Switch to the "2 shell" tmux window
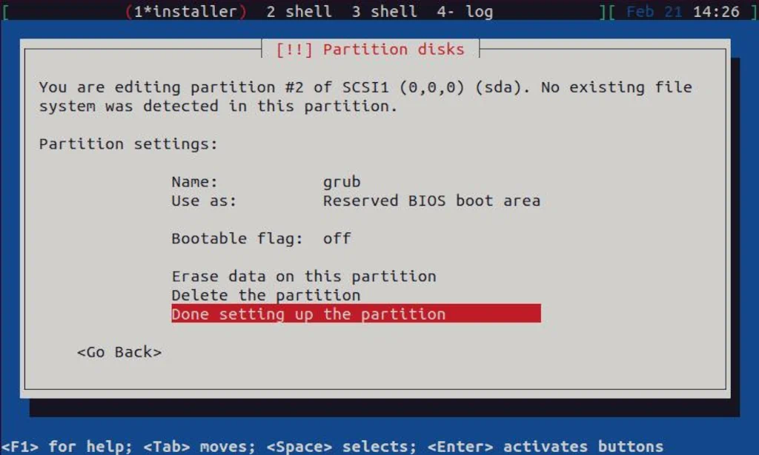This screenshot has width=759, height=455. pos(298,11)
